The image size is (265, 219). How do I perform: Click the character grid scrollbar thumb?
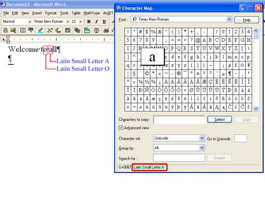pos(256,36)
